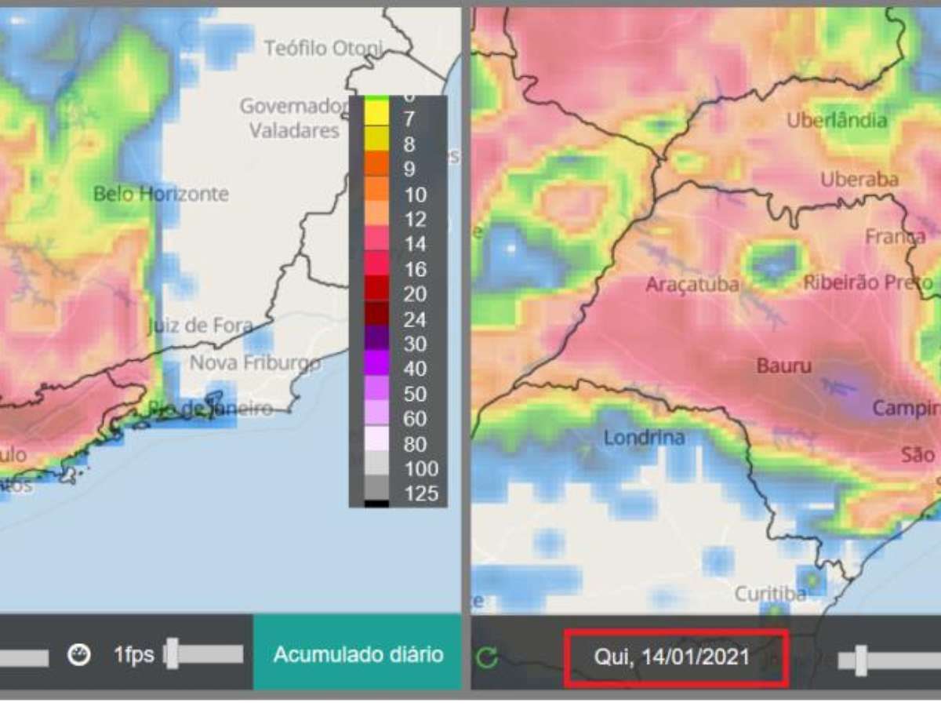Click Londrina on the right map
Image resolution: width=941 pixels, height=706 pixels.
[x=644, y=438]
